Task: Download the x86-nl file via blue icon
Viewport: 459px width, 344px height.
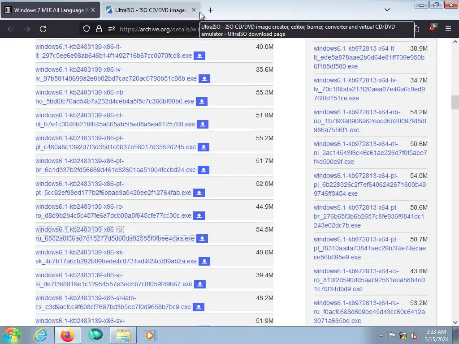Action: click(x=203, y=124)
